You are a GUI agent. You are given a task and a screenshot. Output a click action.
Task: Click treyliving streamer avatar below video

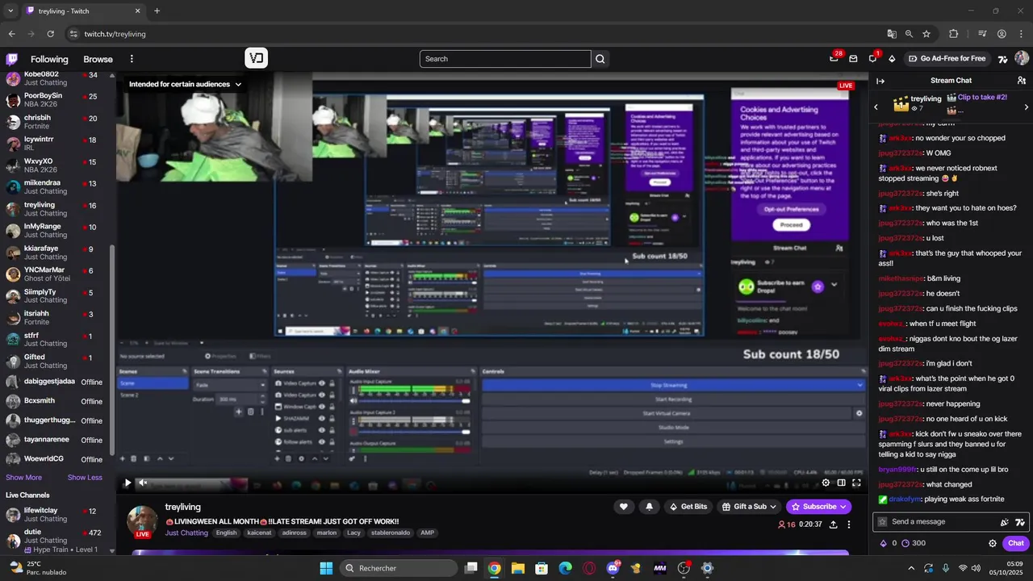142,521
